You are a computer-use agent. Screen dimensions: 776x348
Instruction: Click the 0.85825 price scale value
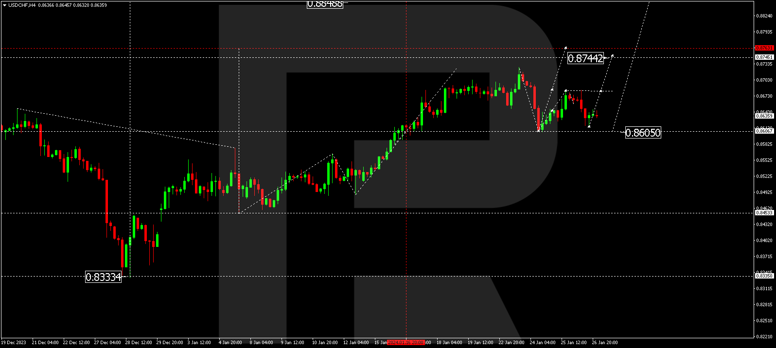[765, 144]
